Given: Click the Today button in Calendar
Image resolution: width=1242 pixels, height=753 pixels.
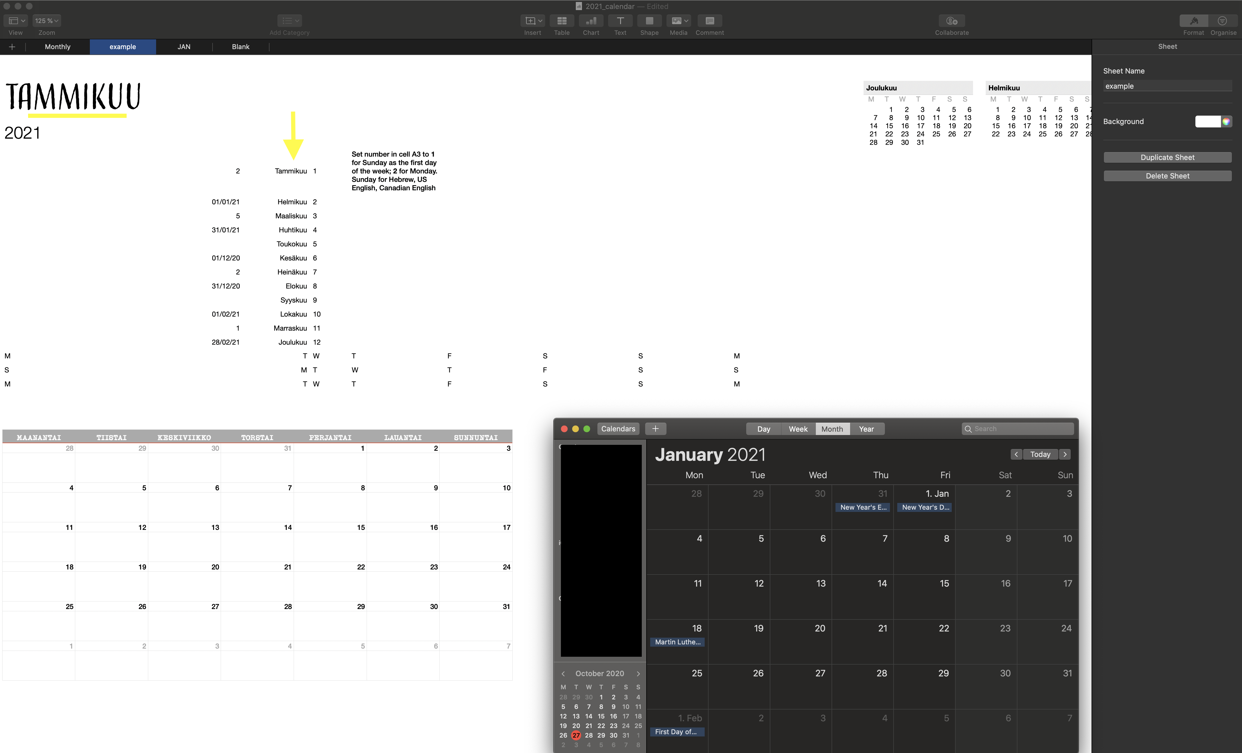Looking at the screenshot, I should pyautogui.click(x=1040, y=454).
